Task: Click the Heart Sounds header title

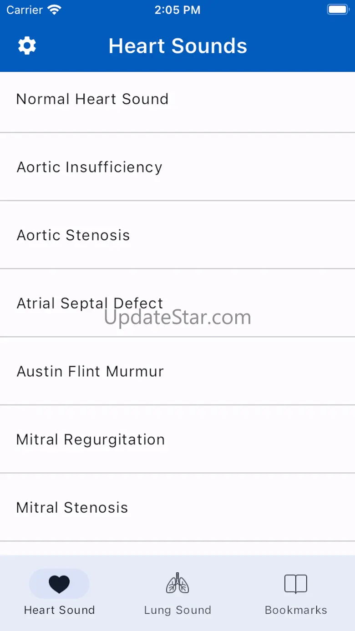Action: click(x=177, y=46)
